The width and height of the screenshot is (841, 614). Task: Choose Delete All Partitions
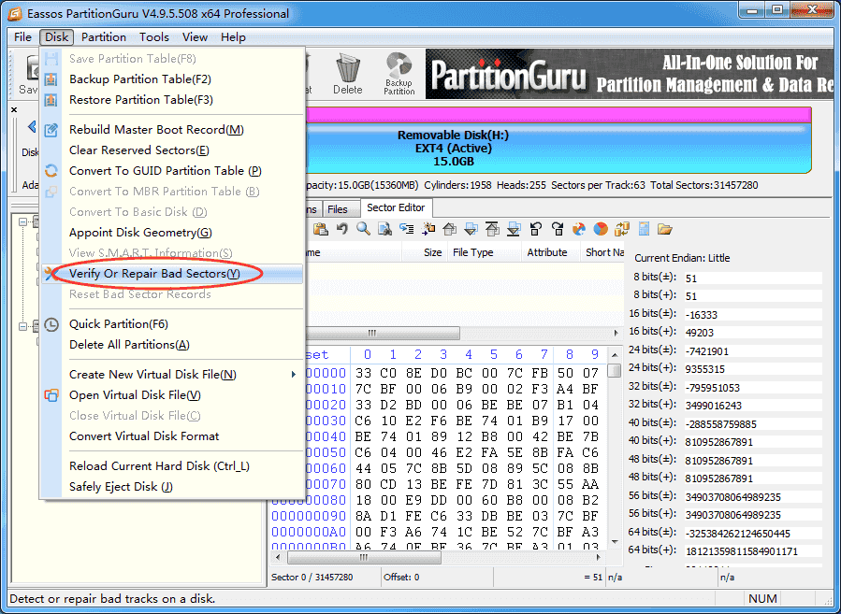pos(172,345)
